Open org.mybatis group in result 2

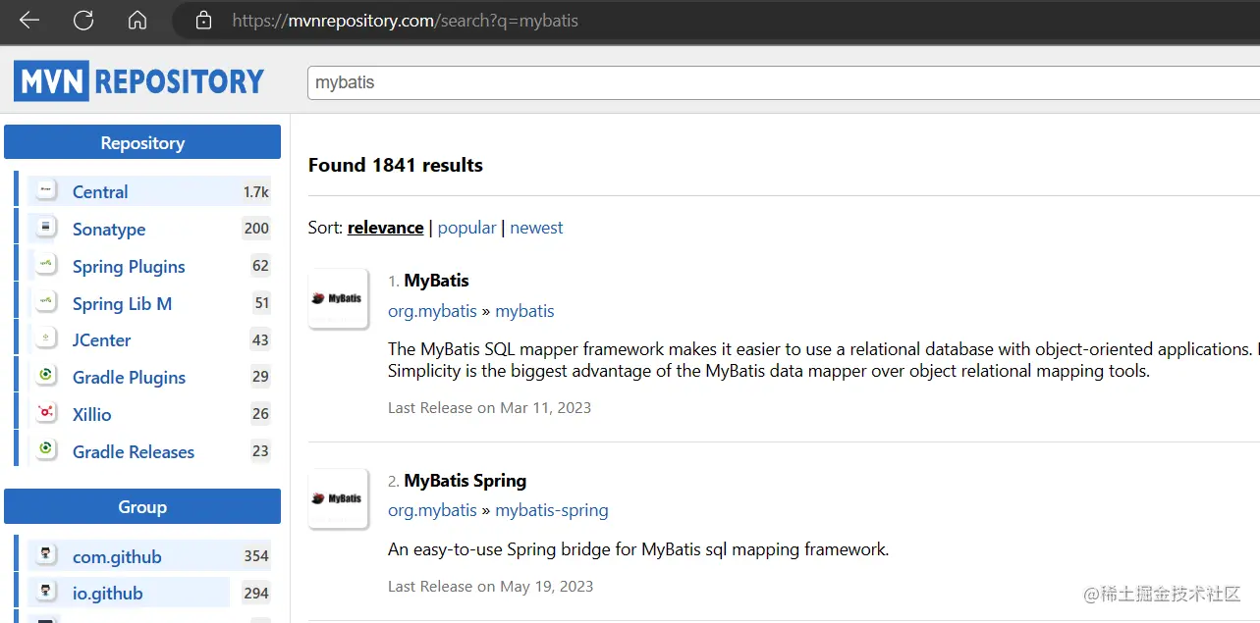click(x=432, y=510)
